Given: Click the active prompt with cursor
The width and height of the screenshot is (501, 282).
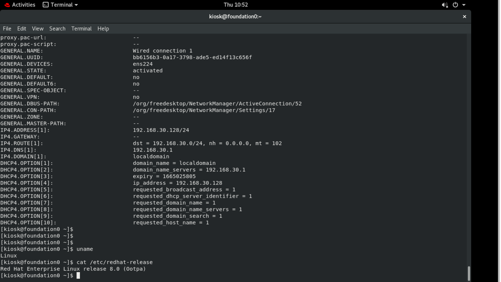Looking at the screenshot, I should click(x=40, y=276).
